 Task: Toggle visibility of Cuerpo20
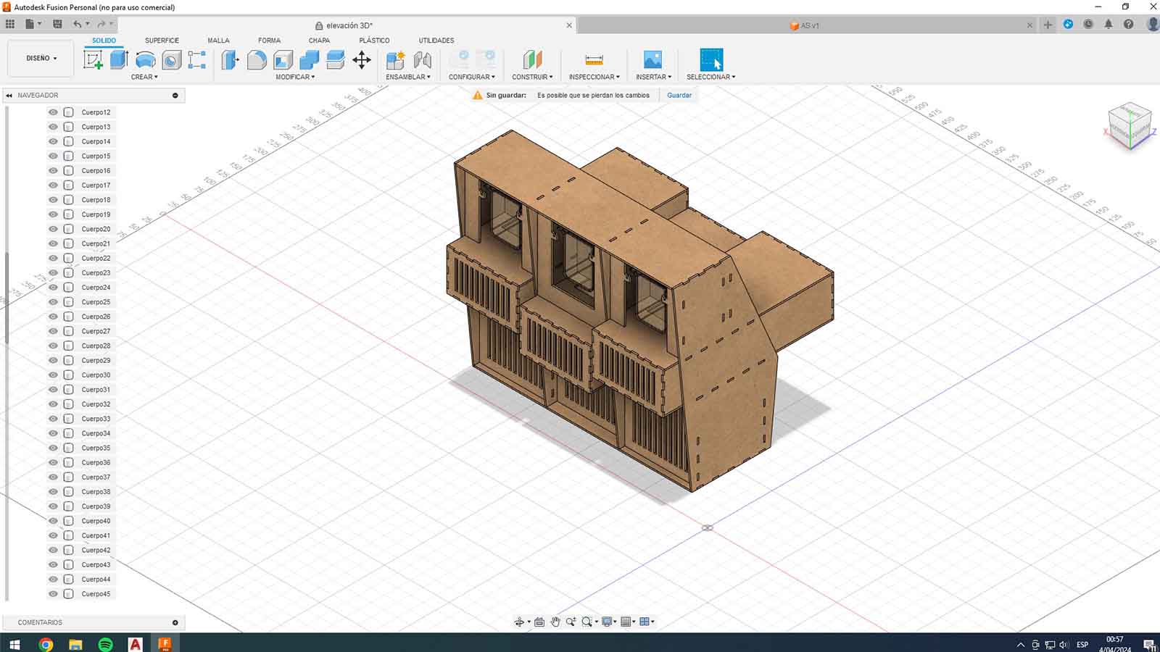[x=53, y=229]
